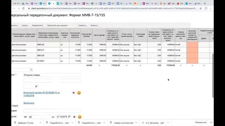Click the magnifier search icon below the table
The height and width of the screenshot is (126, 225).
[x=31, y=70]
